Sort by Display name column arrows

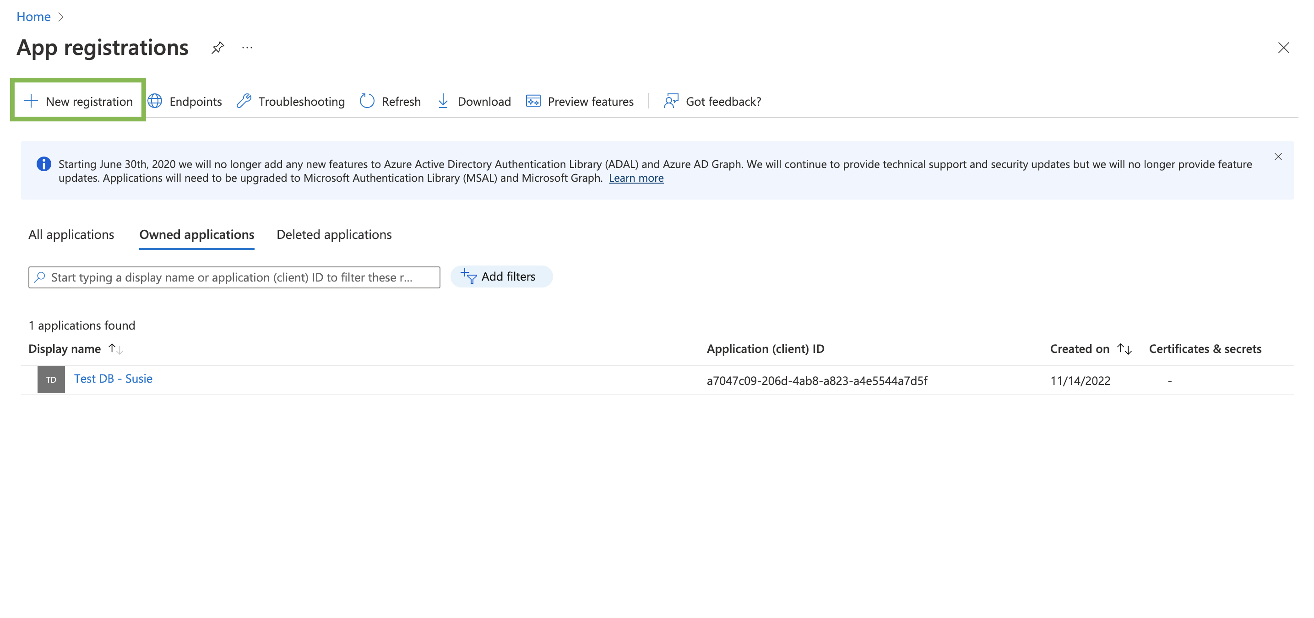[x=116, y=349]
